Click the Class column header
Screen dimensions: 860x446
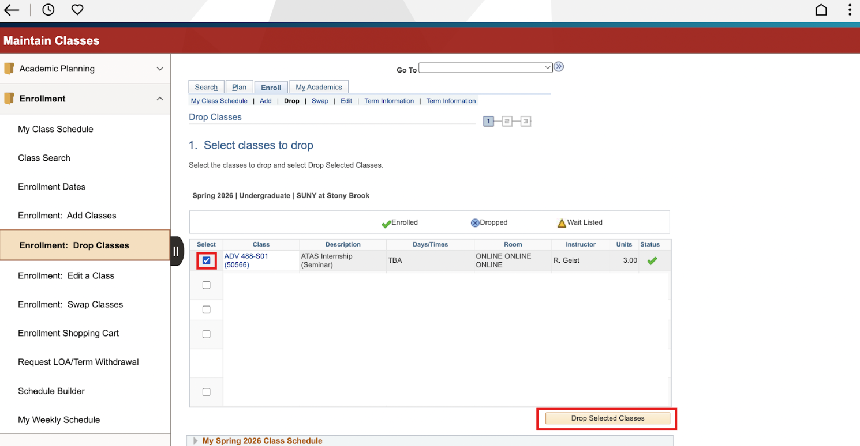261,244
